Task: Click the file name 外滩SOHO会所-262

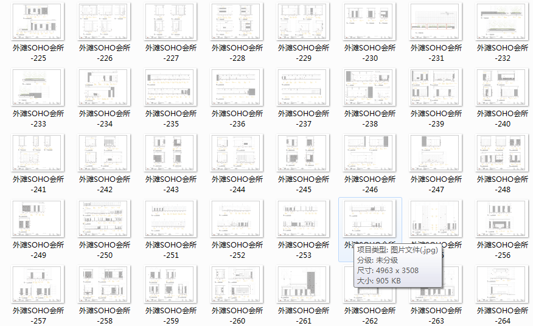Action: coord(370,316)
